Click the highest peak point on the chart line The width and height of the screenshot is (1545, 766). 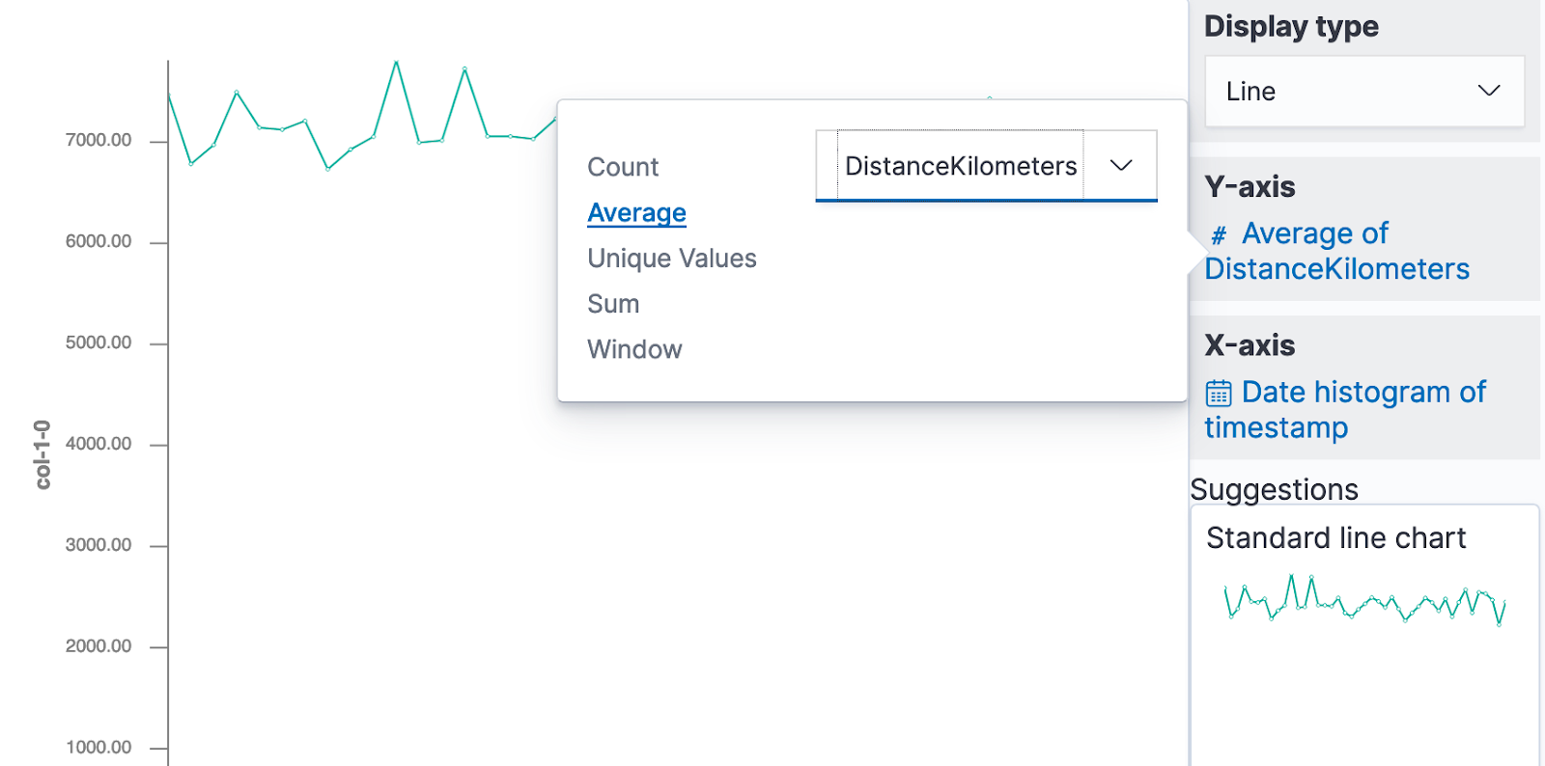(x=396, y=63)
